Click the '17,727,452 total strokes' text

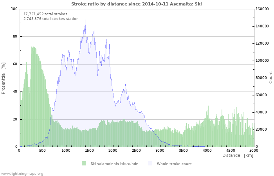click(45, 14)
